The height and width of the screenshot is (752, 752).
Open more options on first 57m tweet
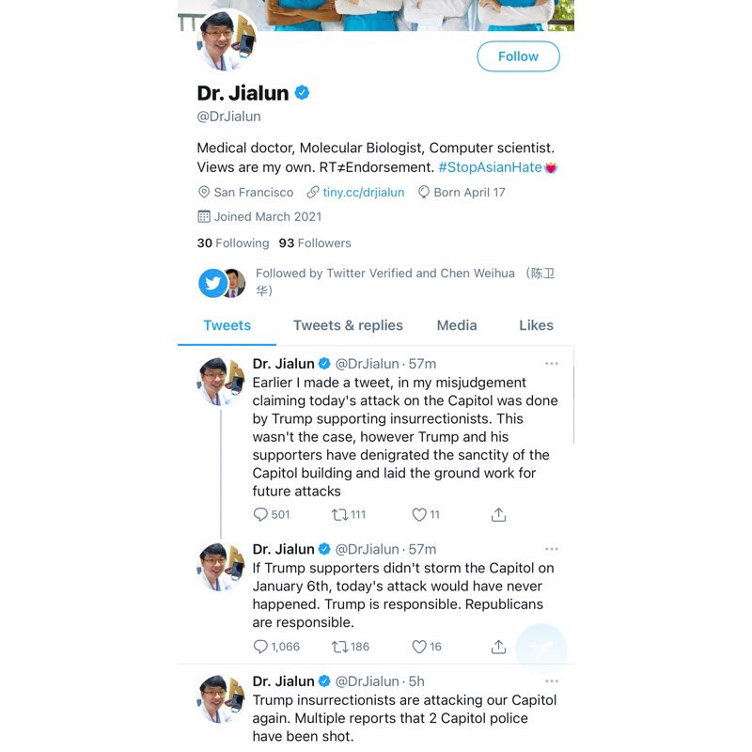[552, 364]
